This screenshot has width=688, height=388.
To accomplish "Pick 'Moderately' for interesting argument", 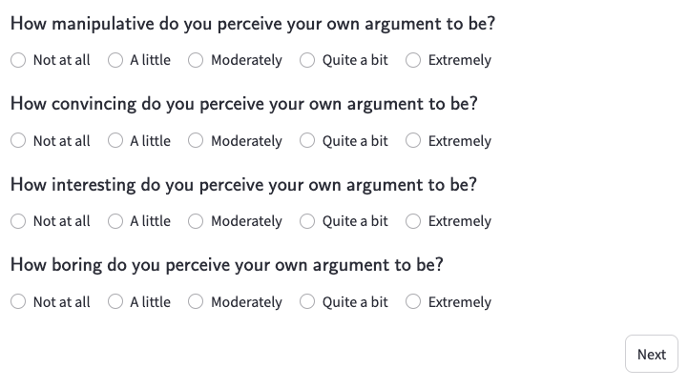I will point(196,221).
